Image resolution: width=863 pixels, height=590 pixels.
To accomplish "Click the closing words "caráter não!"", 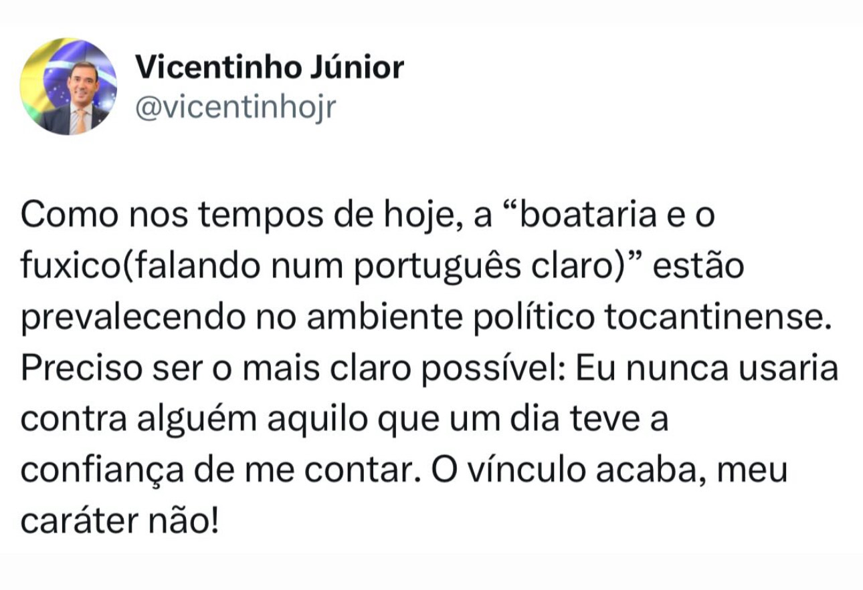I will coord(120,523).
